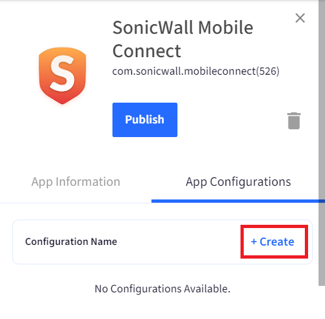This screenshot has width=325, height=319.
Task: Click the empty area of the configuration card
Action: coord(179,242)
